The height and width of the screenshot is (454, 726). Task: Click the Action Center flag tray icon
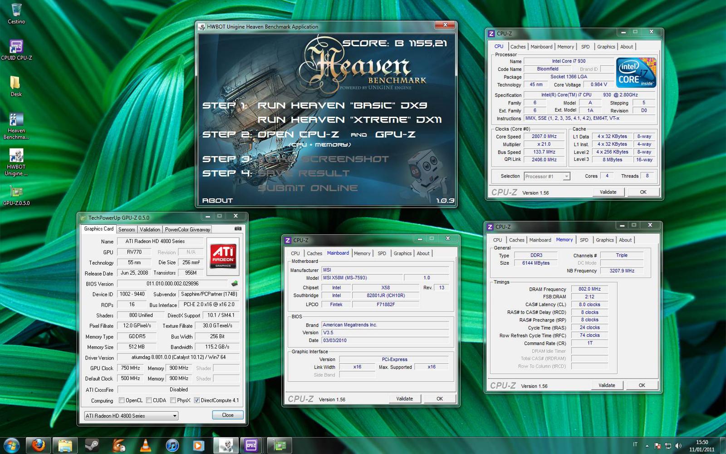click(657, 446)
